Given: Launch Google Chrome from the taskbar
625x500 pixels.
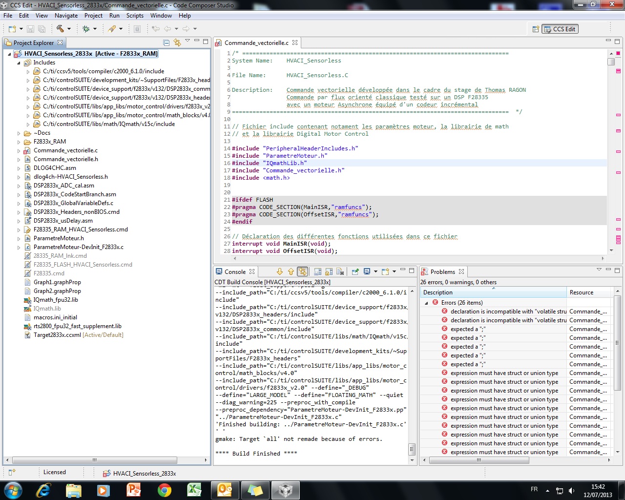Looking at the screenshot, I should click(165, 489).
